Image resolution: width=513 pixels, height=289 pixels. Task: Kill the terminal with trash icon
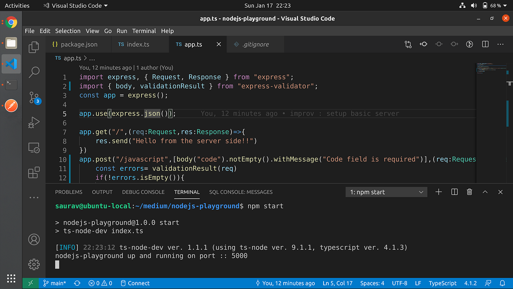pos(469,192)
